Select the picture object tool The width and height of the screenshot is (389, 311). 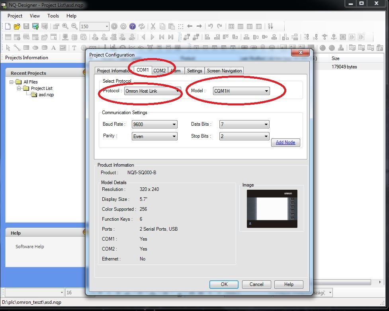[x=63, y=48]
